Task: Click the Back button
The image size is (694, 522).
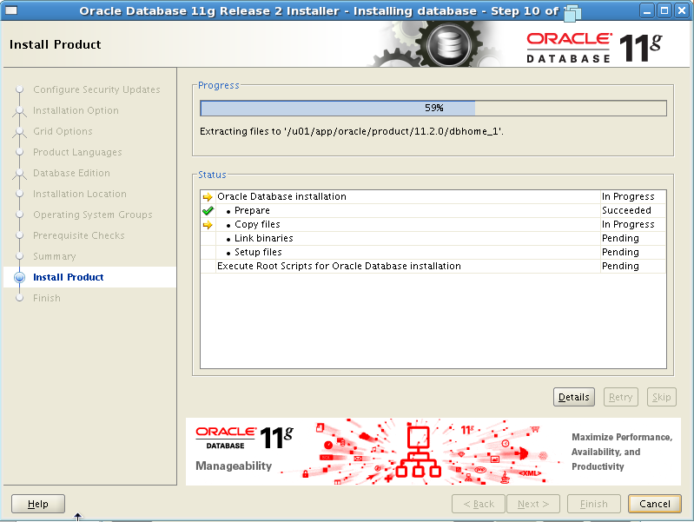Action: [478, 504]
